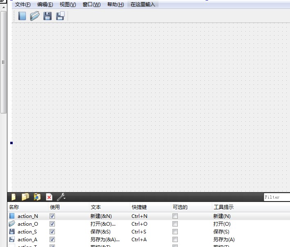Click New action icon in action editor
This screenshot has height=247, width=290.
pos(14,197)
